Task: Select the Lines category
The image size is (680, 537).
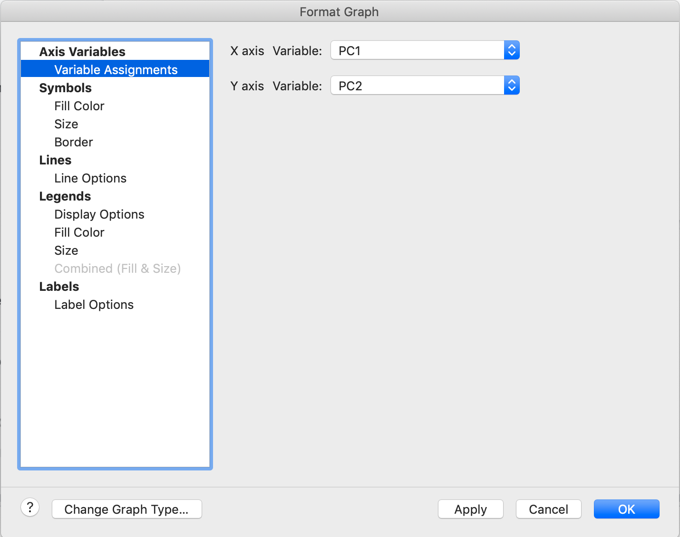Action: click(x=55, y=160)
